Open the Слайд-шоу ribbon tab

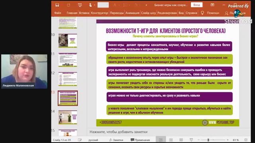pos(148,13)
